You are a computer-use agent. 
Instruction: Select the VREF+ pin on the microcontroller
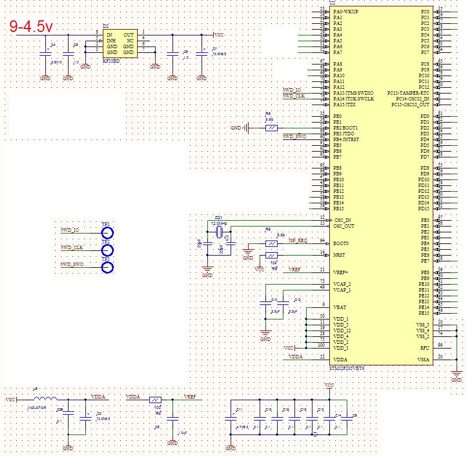(x=342, y=272)
